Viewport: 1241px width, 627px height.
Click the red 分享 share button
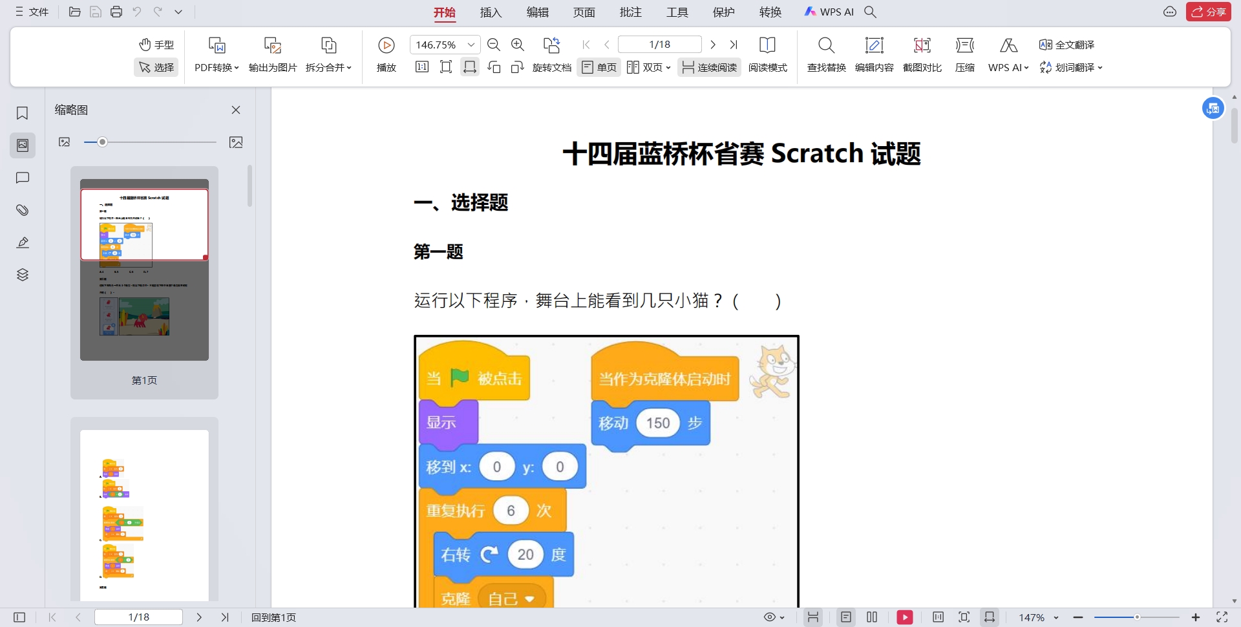1208,12
